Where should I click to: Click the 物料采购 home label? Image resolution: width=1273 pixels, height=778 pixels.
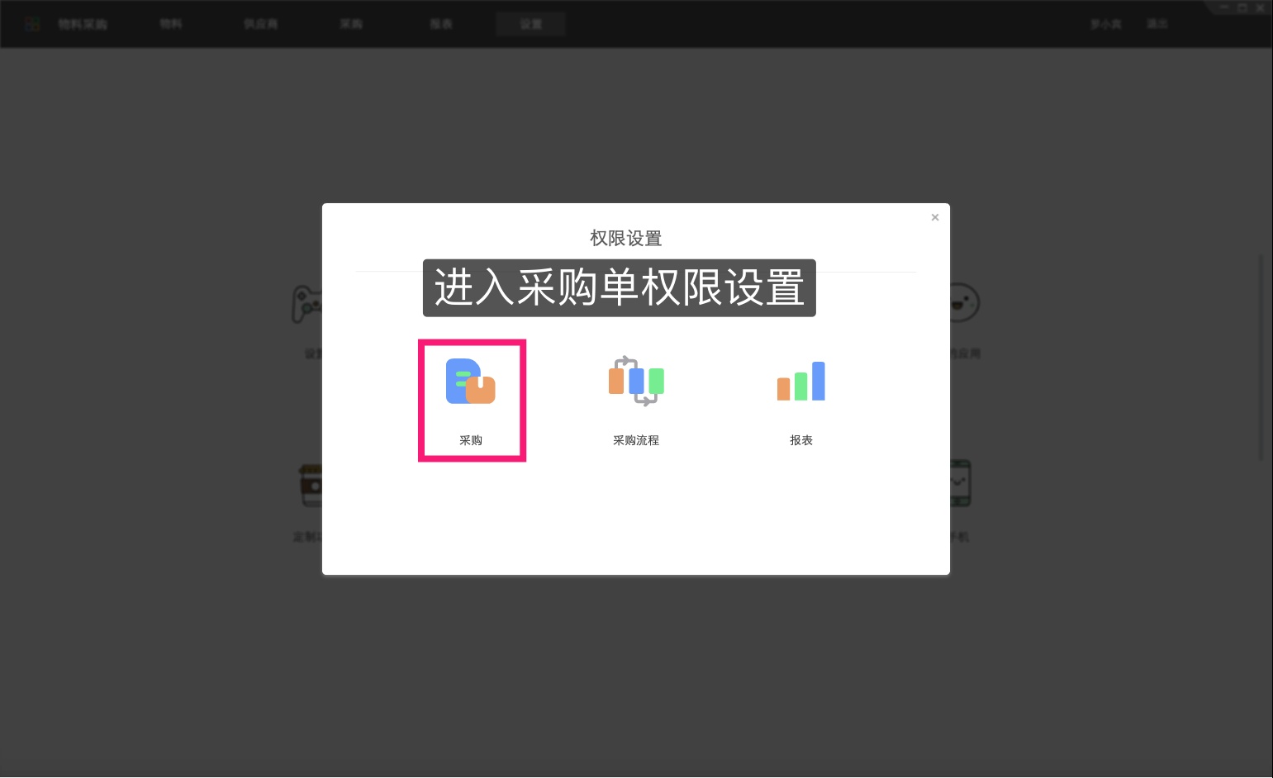(82, 23)
